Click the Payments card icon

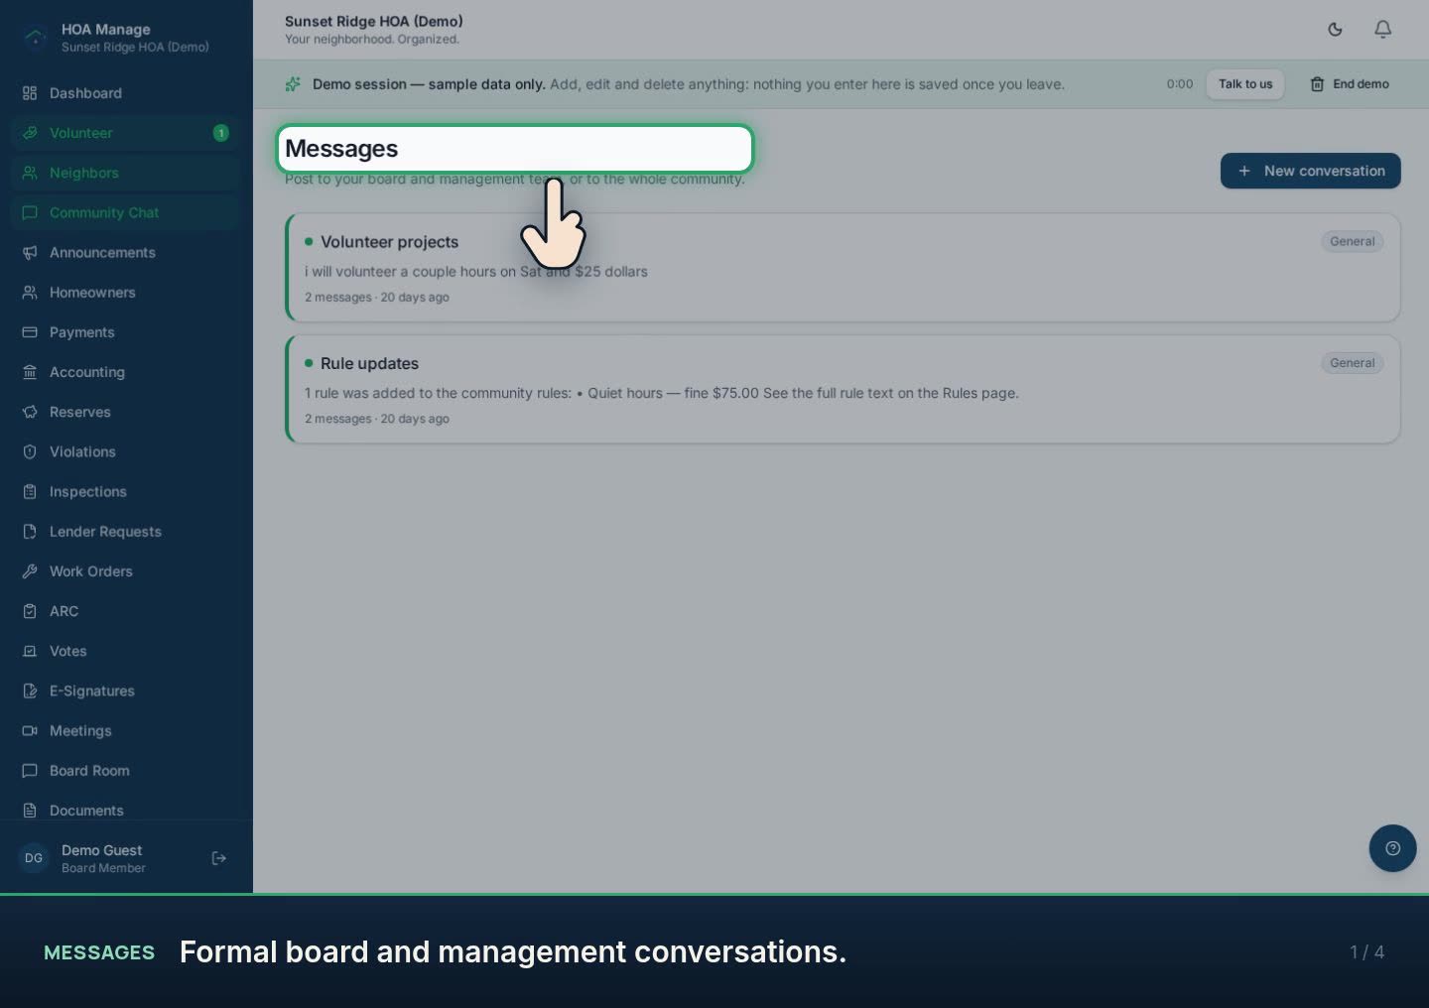coord(30,332)
